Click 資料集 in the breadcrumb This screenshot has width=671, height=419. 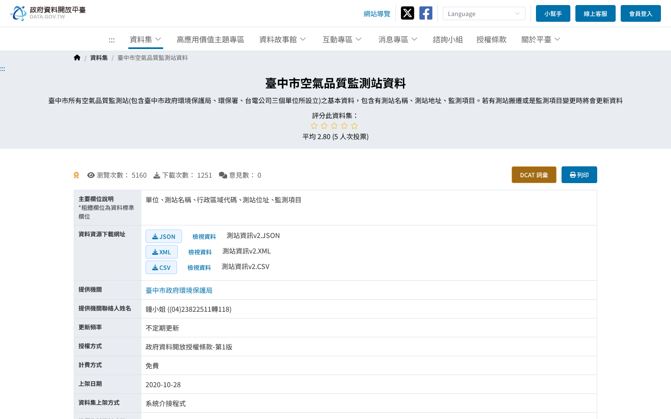point(99,58)
